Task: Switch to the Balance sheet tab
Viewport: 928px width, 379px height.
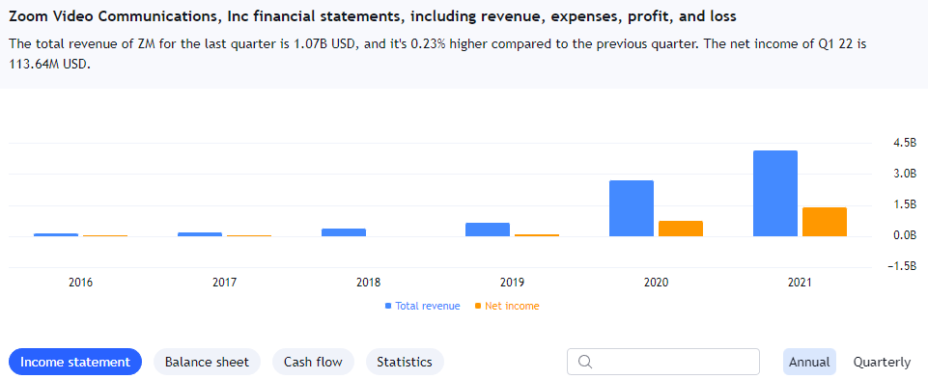Action: point(207,362)
